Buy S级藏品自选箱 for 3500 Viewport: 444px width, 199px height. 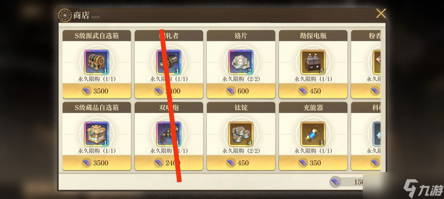click(97, 163)
